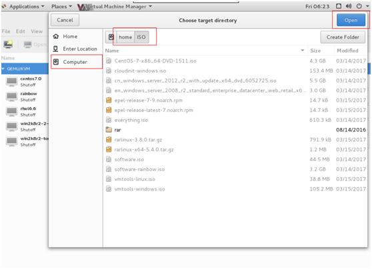
Task: Click the Computer drive icon in the sidebar
Action: (x=56, y=62)
